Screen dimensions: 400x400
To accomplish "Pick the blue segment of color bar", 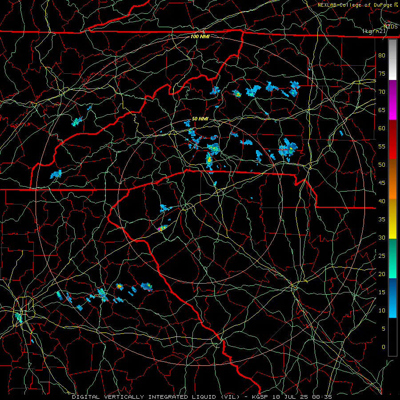I will [392, 298].
